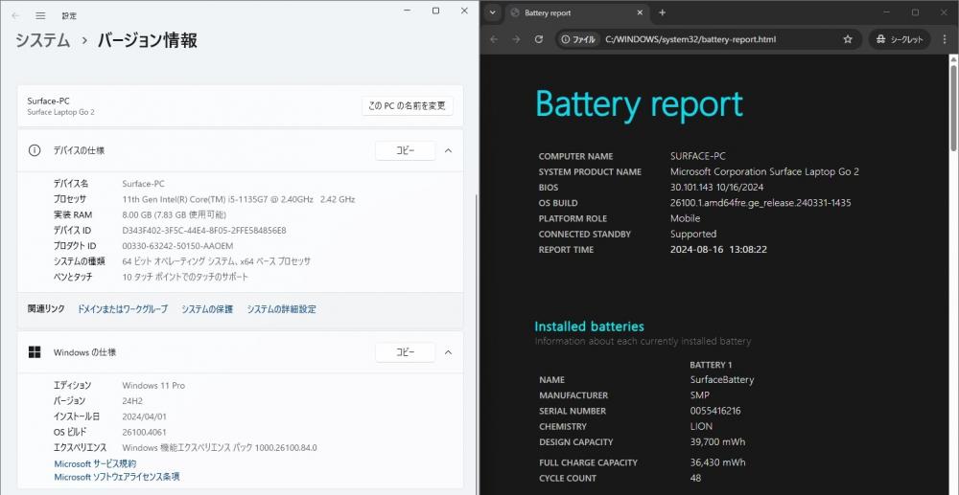Minimize the Settings window
Image resolution: width=959 pixels, height=495 pixels.
point(407,11)
